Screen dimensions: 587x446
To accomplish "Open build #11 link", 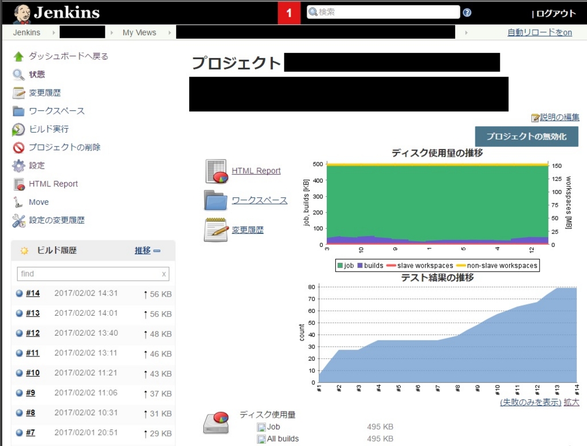I will [33, 352].
